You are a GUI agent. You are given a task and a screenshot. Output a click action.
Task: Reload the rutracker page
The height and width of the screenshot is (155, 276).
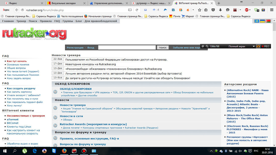pos(137,10)
